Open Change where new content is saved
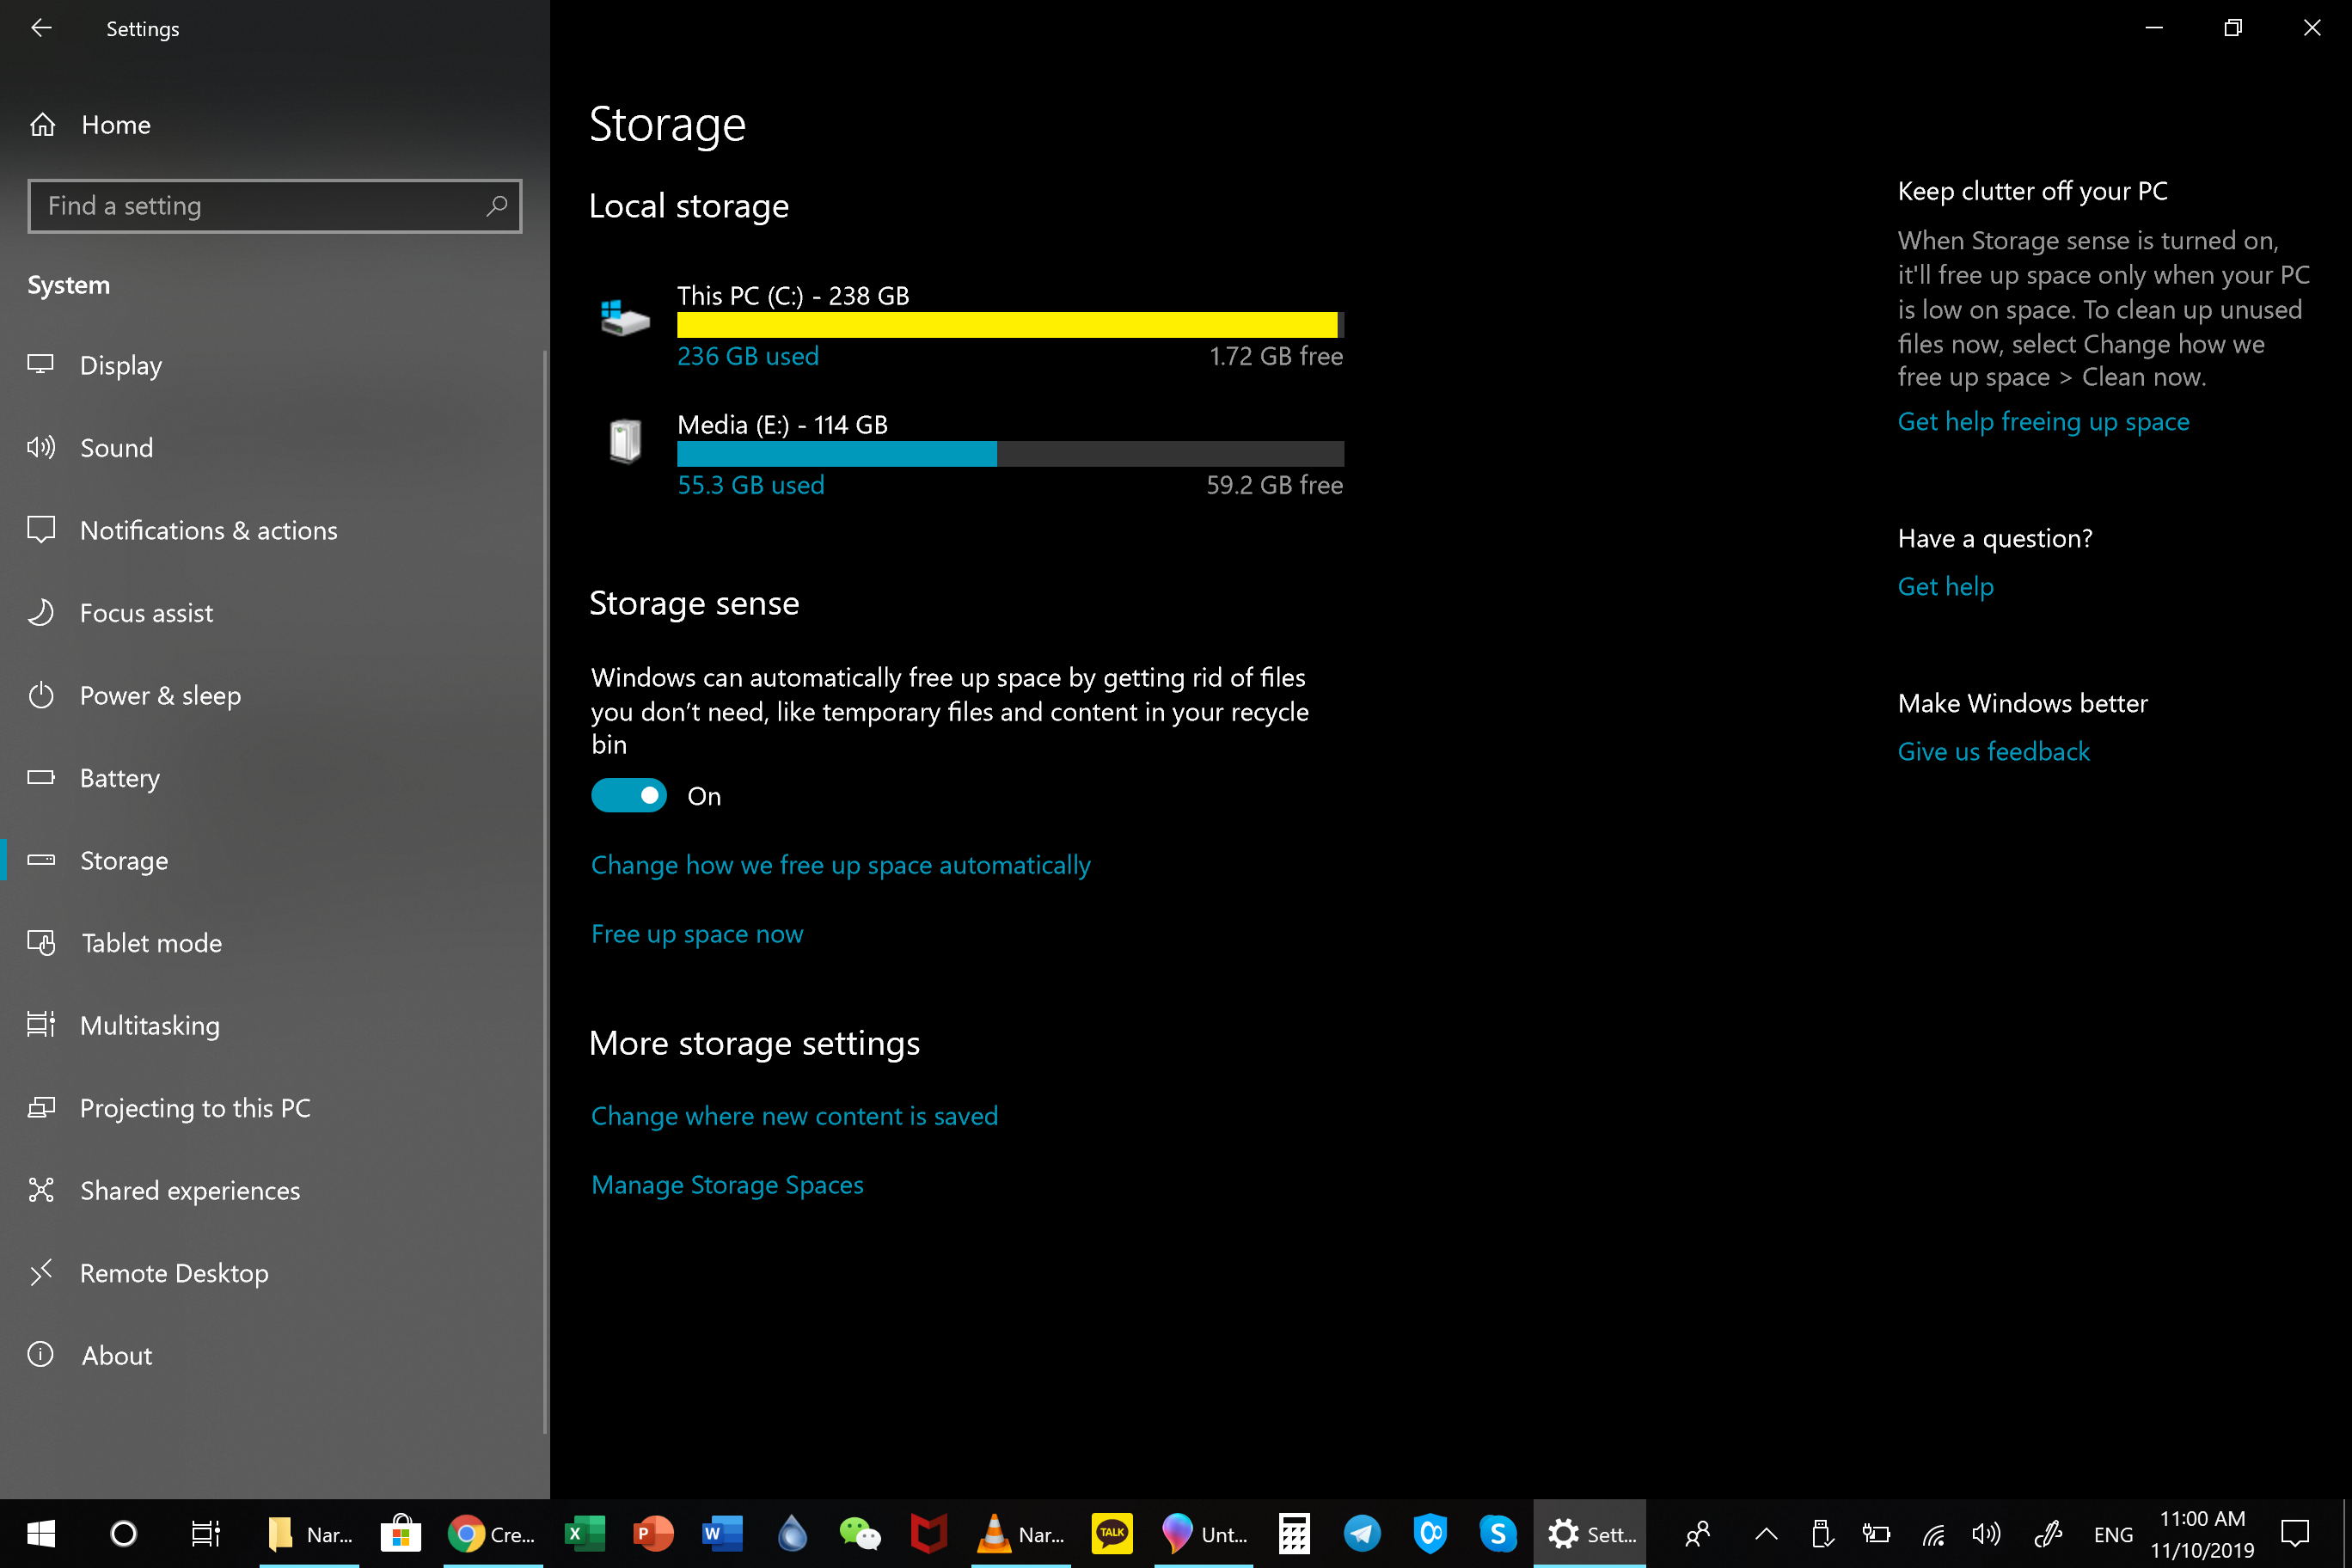 point(795,1116)
